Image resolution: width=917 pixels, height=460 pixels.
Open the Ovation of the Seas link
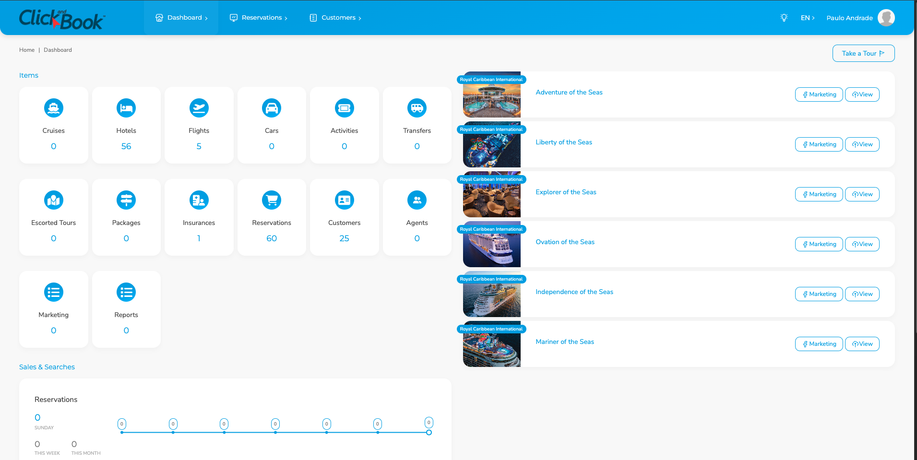coord(565,242)
